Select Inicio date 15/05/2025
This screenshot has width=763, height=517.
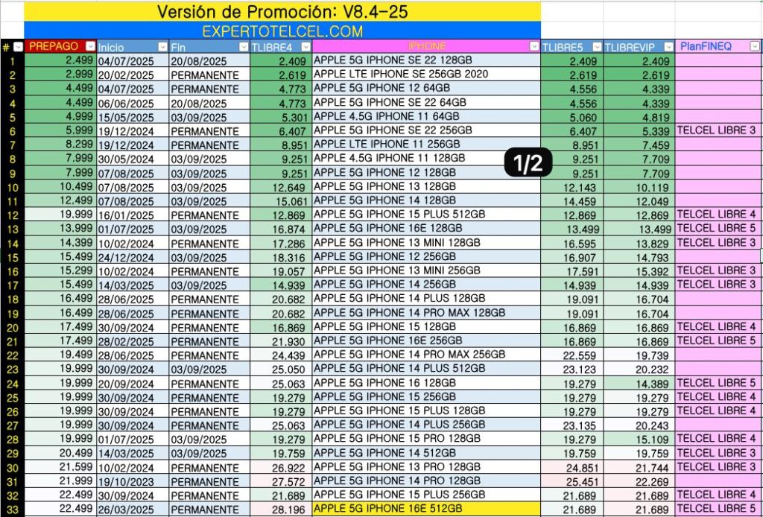click(x=133, y=117)
